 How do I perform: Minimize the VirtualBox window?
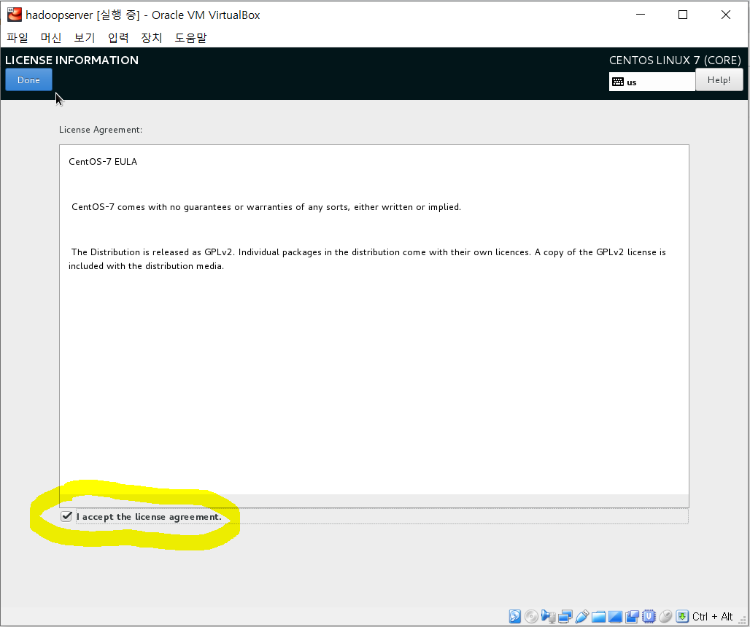[x=641, y=15]
